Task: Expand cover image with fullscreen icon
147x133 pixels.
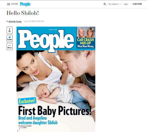Action: tap(19, 130)
